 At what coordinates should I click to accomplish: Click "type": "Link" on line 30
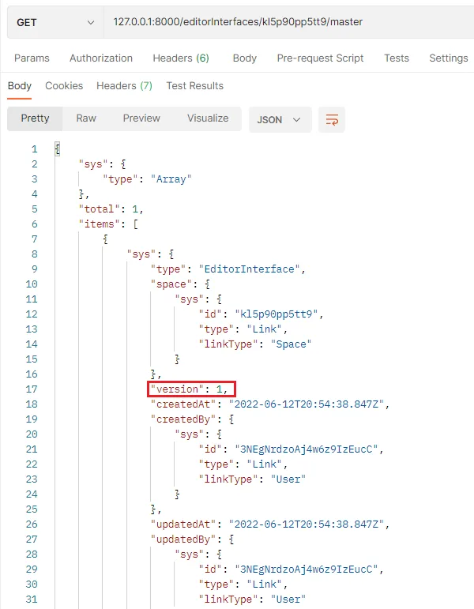[x=243, y=585]
